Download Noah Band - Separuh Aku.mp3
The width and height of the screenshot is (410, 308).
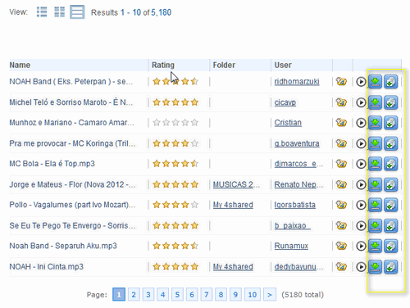(376, 246)
